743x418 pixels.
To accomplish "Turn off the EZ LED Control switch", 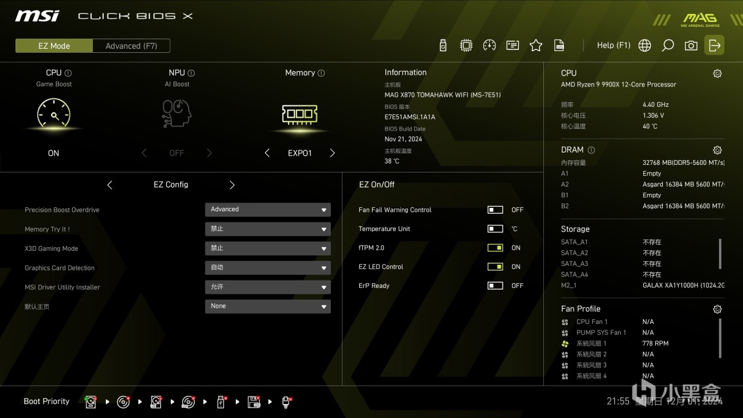I will [495, 266].
